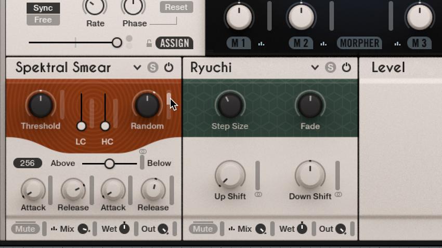442x248 pixels.
Task: Click the modulation bars icon beside M 1
Action: [262, 44]
